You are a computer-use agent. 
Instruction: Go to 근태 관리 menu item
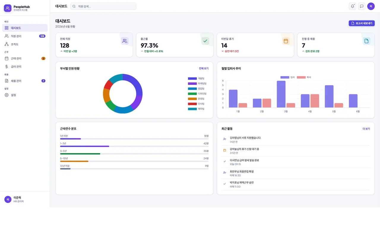pos(25,58)
